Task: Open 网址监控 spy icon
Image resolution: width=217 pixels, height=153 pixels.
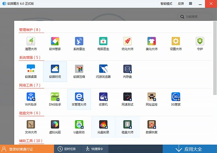Action: click(x=151, y=99)
